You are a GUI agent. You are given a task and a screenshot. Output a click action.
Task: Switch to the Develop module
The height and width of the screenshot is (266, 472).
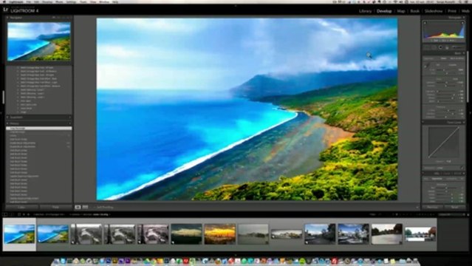coord(384,11)
